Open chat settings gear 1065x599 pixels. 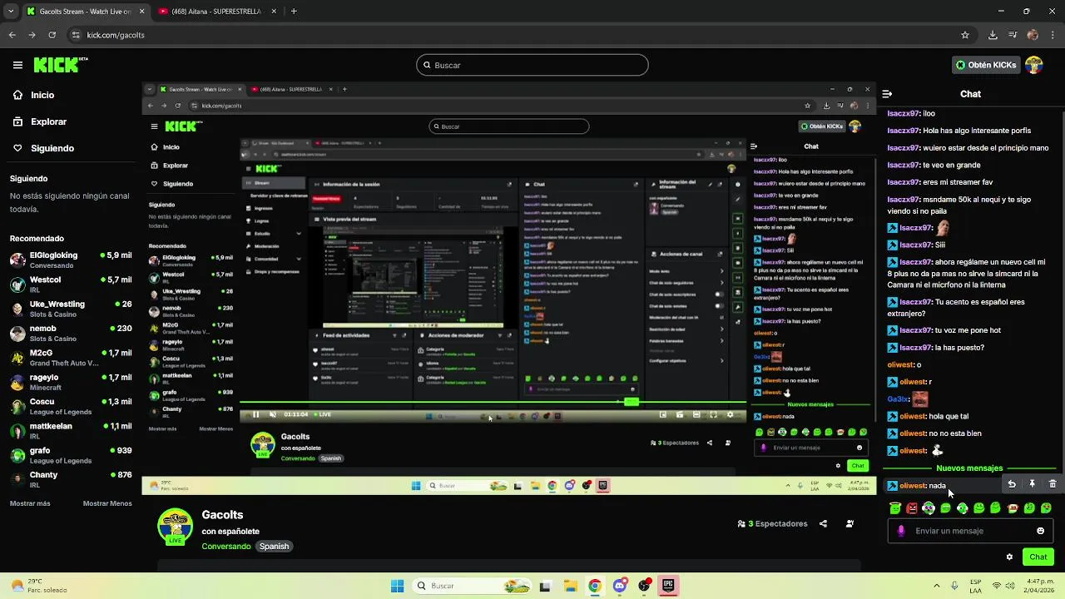[1009, 557]
